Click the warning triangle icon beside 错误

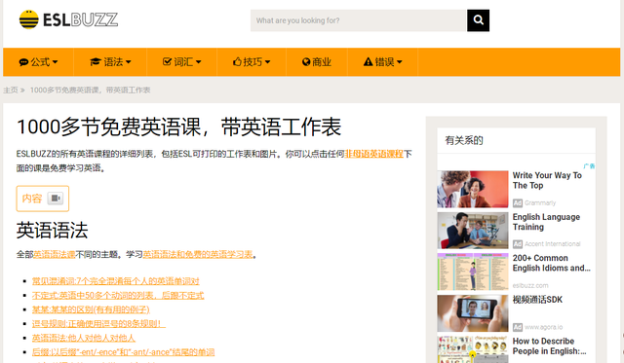(369, 62)
